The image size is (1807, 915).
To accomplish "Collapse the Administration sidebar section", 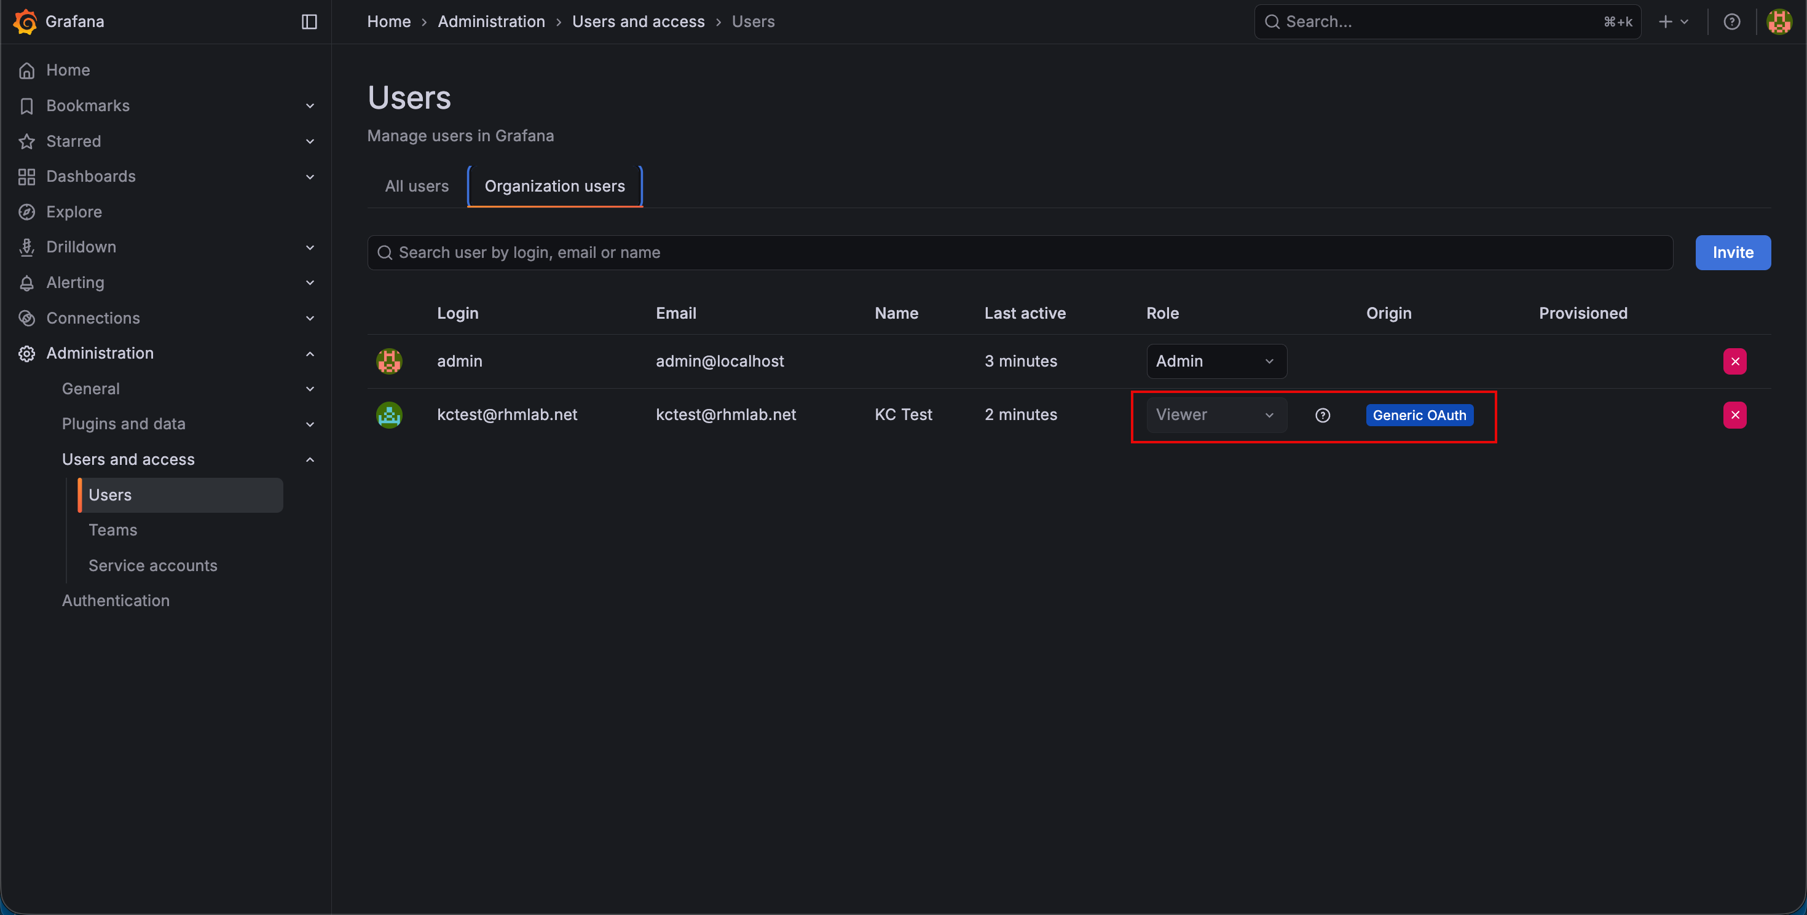I will 310,354.
